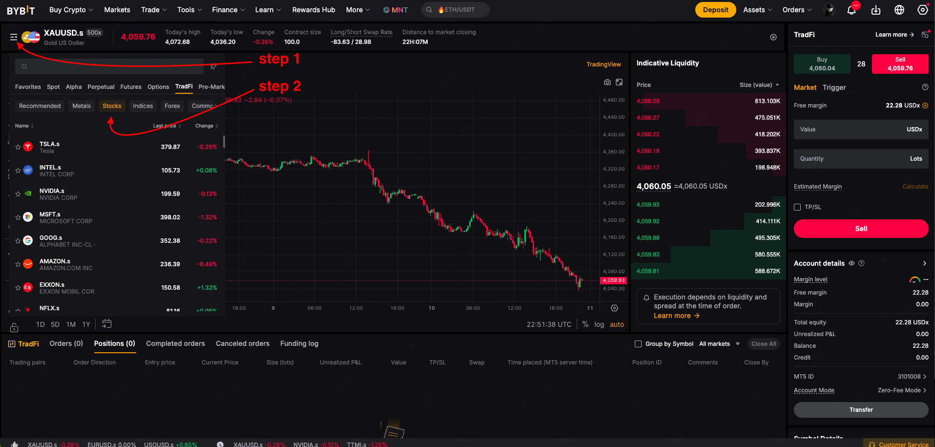Click the Quantity Lots input field

coord(861,159)
